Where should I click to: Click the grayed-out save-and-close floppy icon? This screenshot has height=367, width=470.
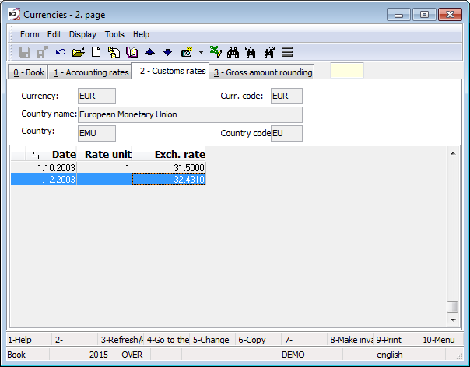42,52
